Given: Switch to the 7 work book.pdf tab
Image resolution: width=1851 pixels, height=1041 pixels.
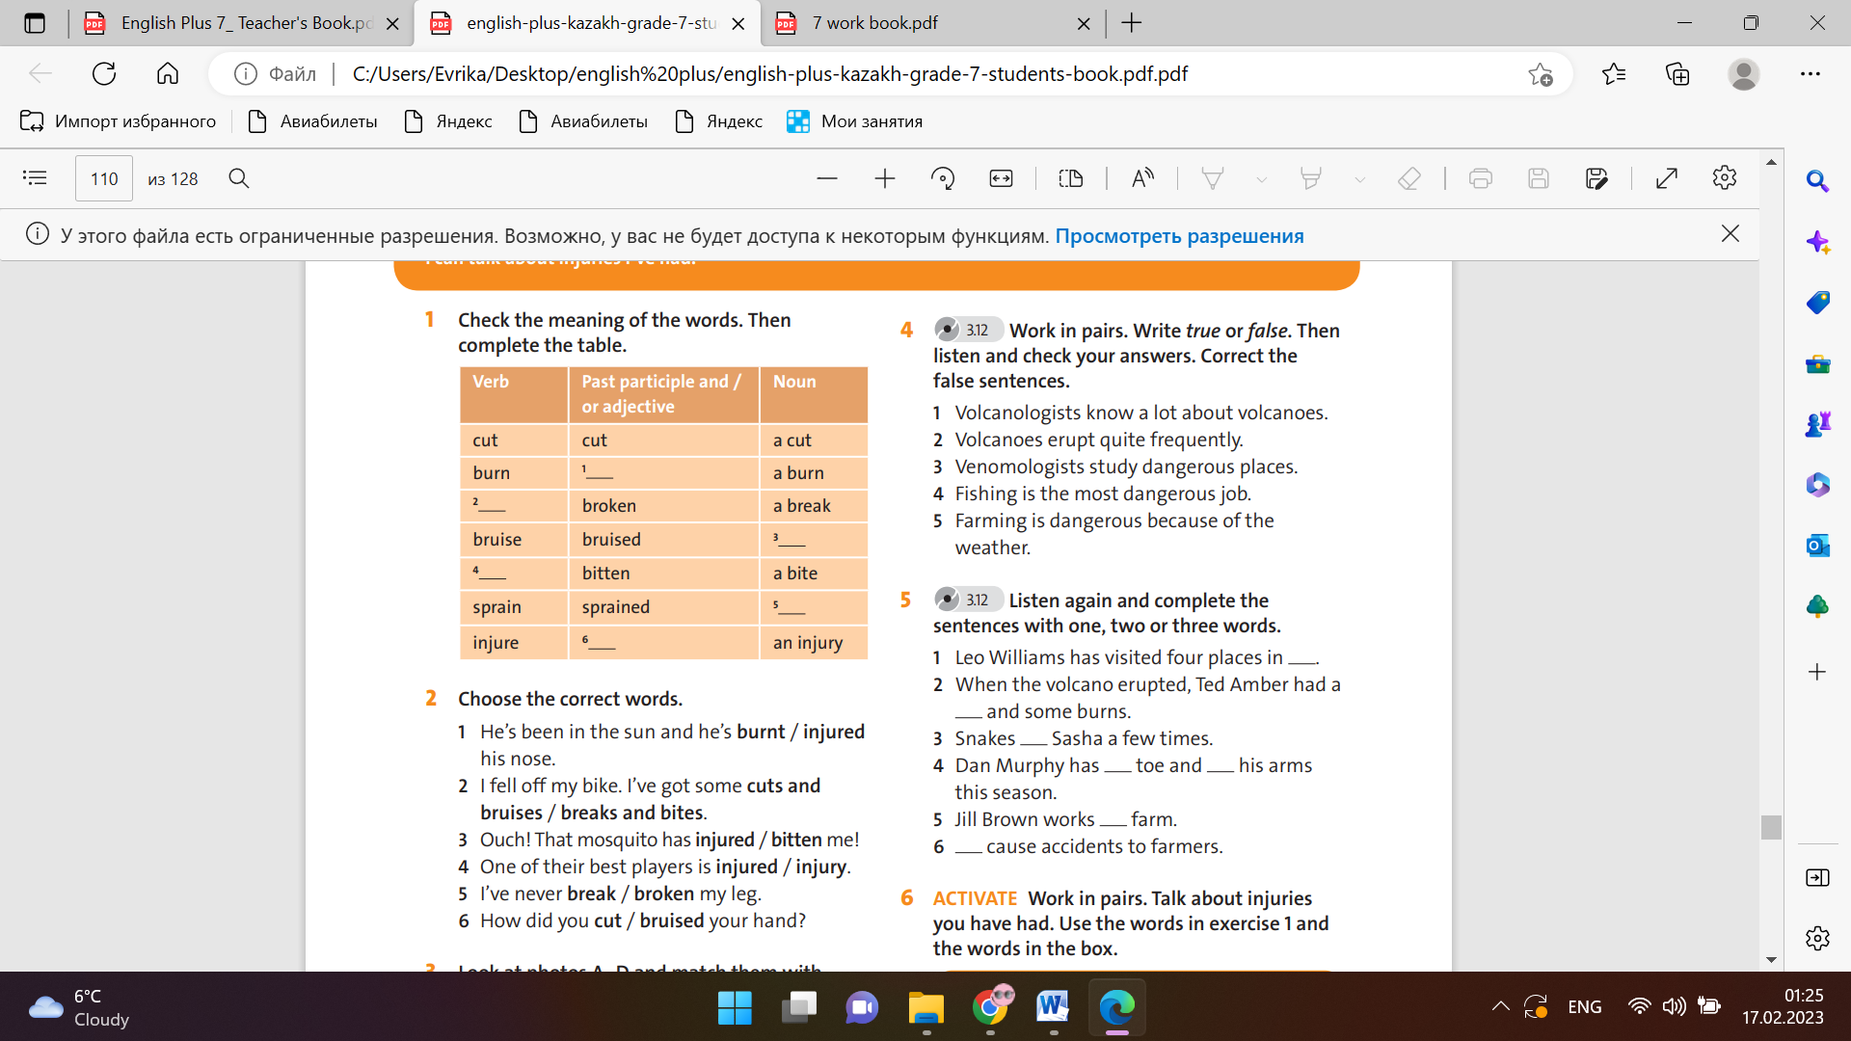Looking at the screenshot, I should click(873, 23).
